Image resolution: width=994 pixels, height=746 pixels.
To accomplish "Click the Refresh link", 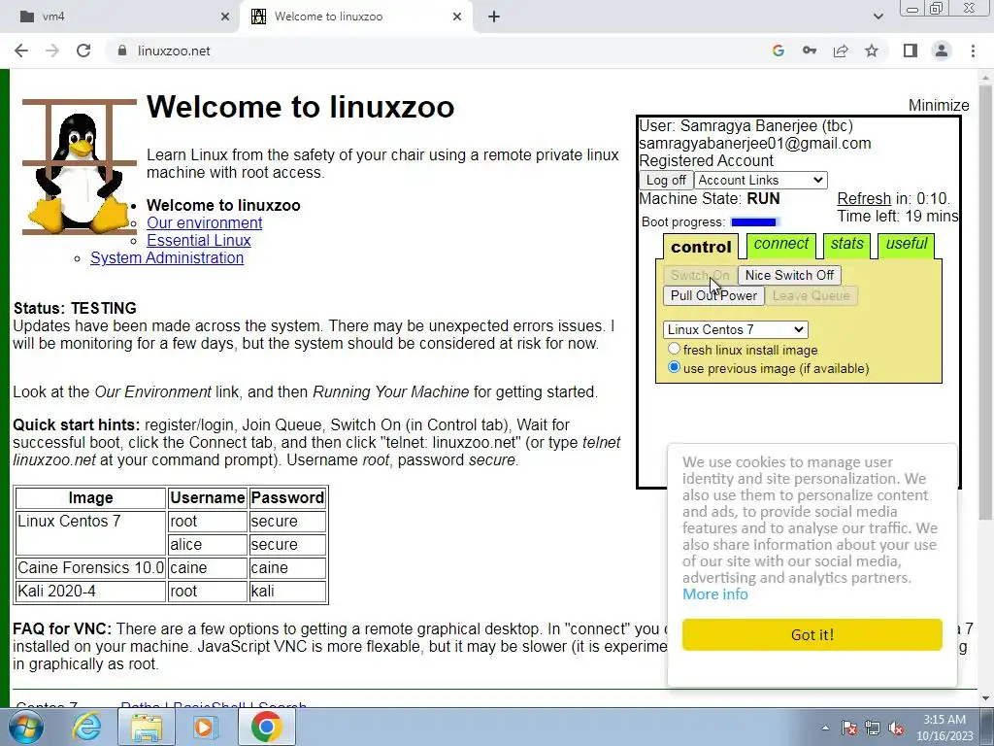I will pos(864,198).
